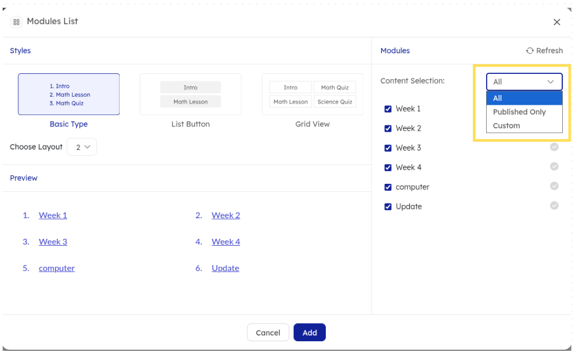Click the status check icon beside computer
Image resolution: width=576 pixels, height=351 pixels.
[554, 186]
